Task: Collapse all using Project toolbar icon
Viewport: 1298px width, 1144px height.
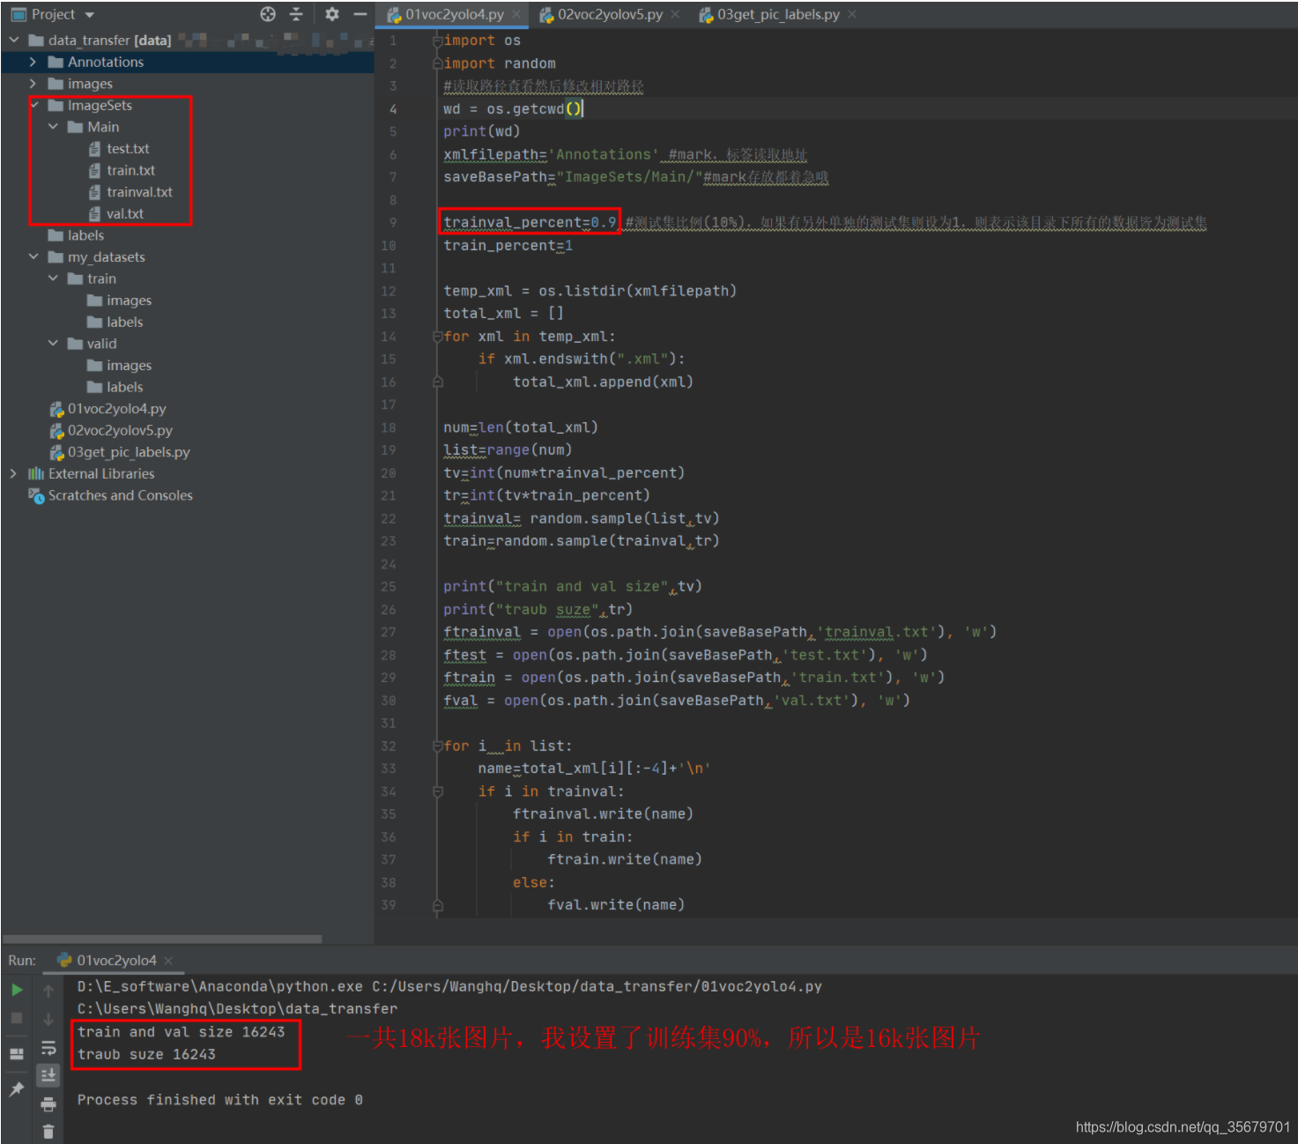Action: [296, 14]
